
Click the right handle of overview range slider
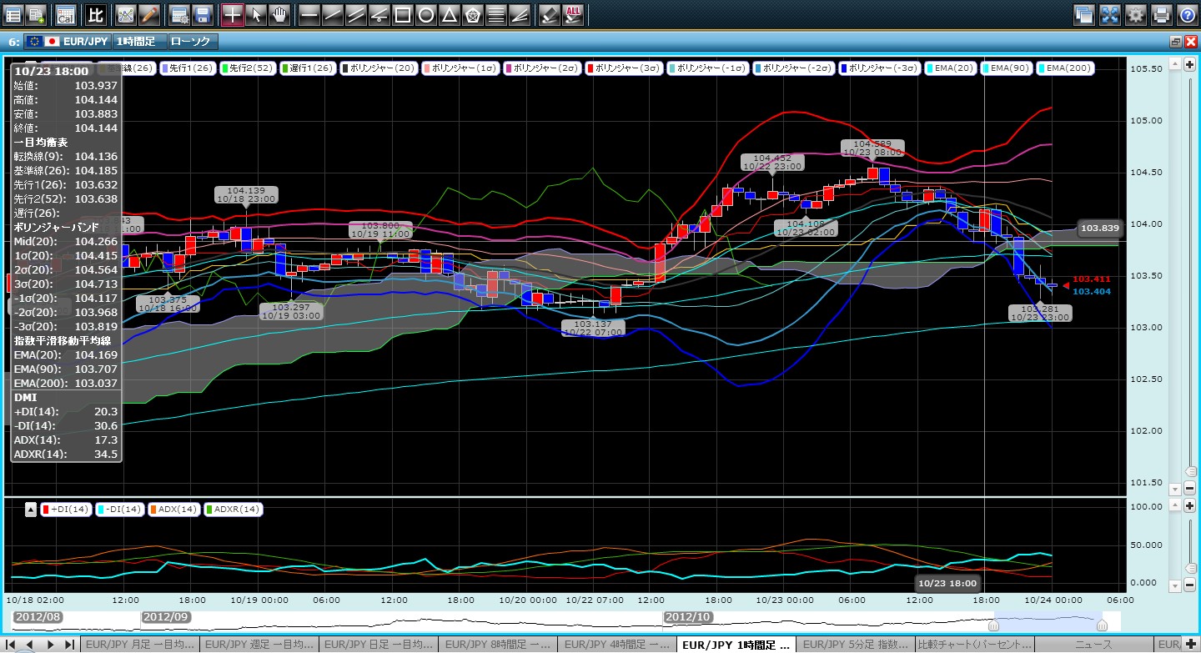pyautogui.click(x=1102, y=625)
